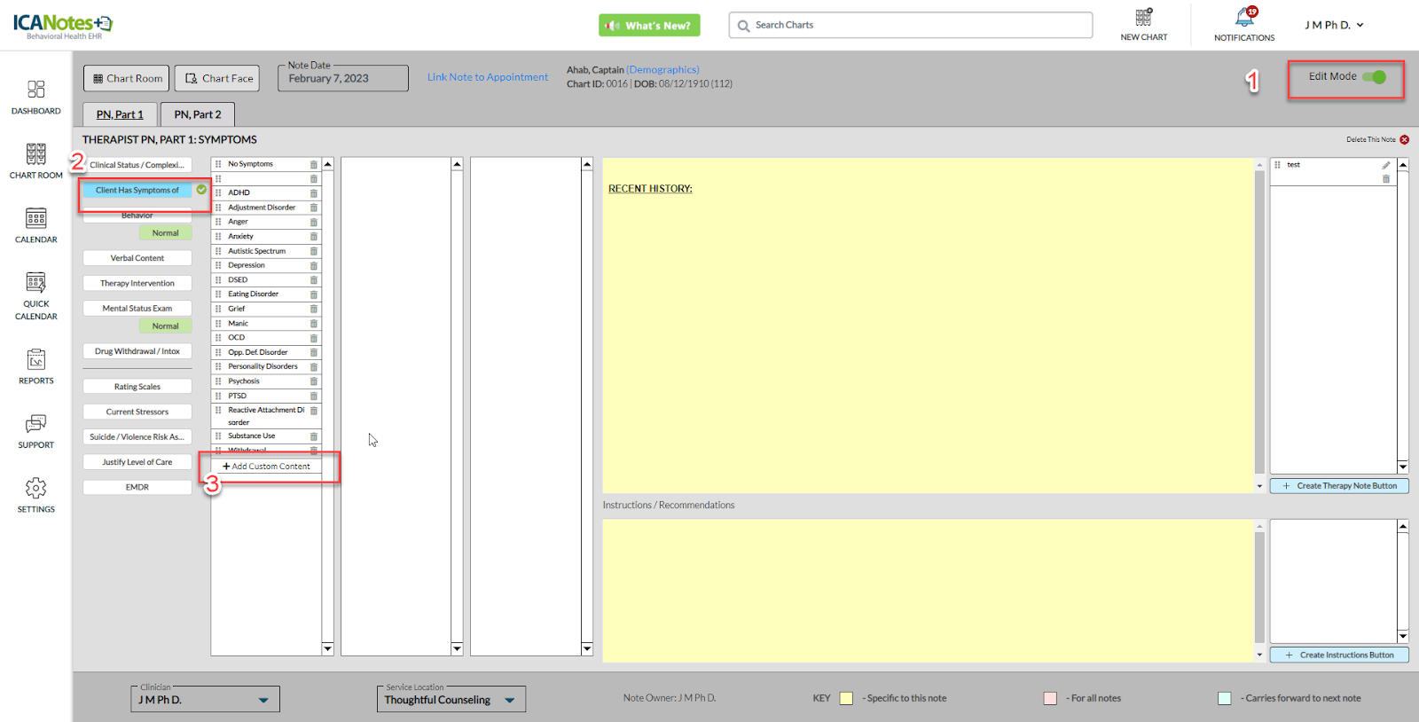Toggle the Normal indicator under Mental Status Exam
The image size is (1419, 722).
click(x=165, y=326)
